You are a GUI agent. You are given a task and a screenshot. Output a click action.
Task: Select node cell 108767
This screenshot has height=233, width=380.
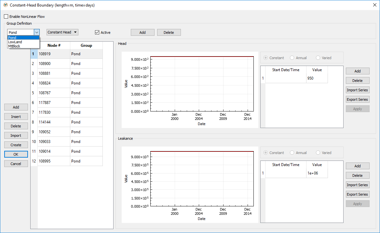[54, 93]
